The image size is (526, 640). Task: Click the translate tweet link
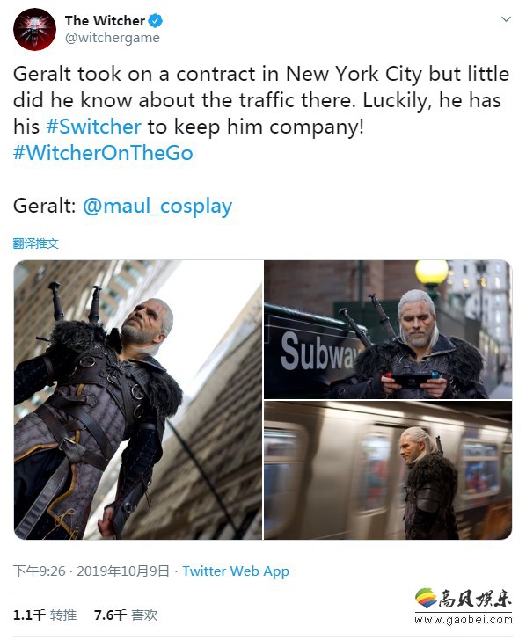coord(35,244)
